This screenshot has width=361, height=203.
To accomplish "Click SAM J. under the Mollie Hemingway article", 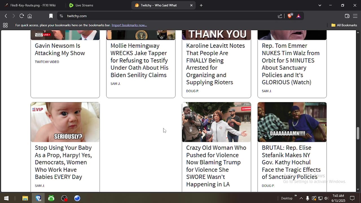I will coord(115,84).
